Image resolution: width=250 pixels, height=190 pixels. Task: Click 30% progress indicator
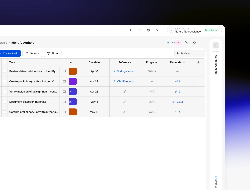pos(152,71)
